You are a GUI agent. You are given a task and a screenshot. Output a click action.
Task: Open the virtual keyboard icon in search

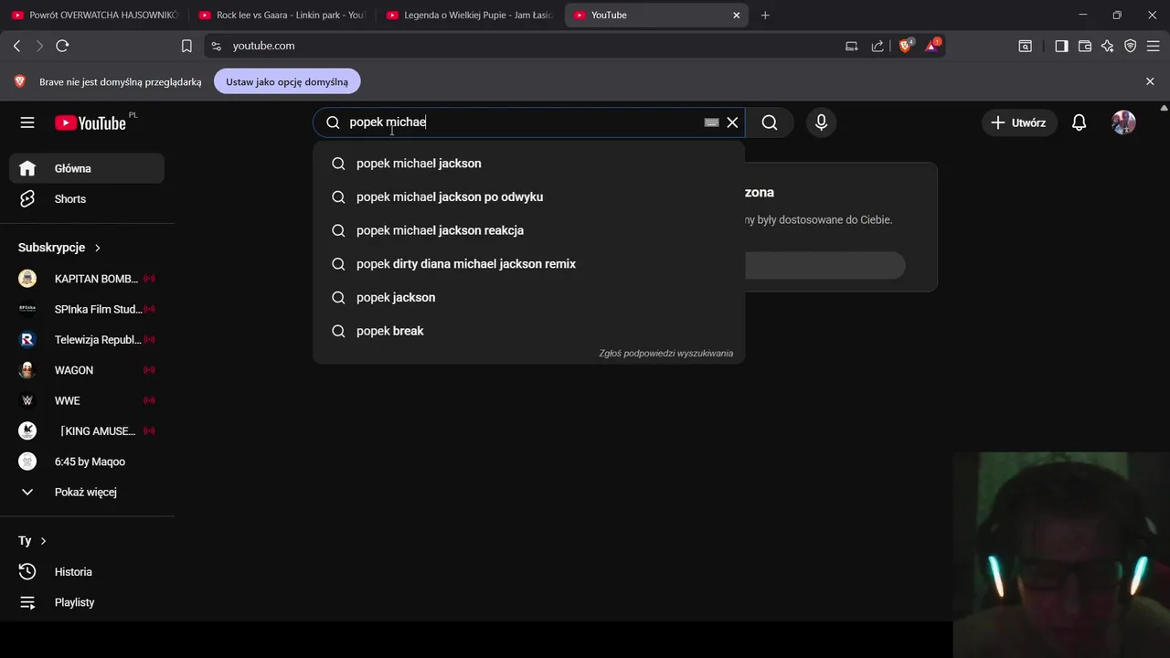coord(711,122)
